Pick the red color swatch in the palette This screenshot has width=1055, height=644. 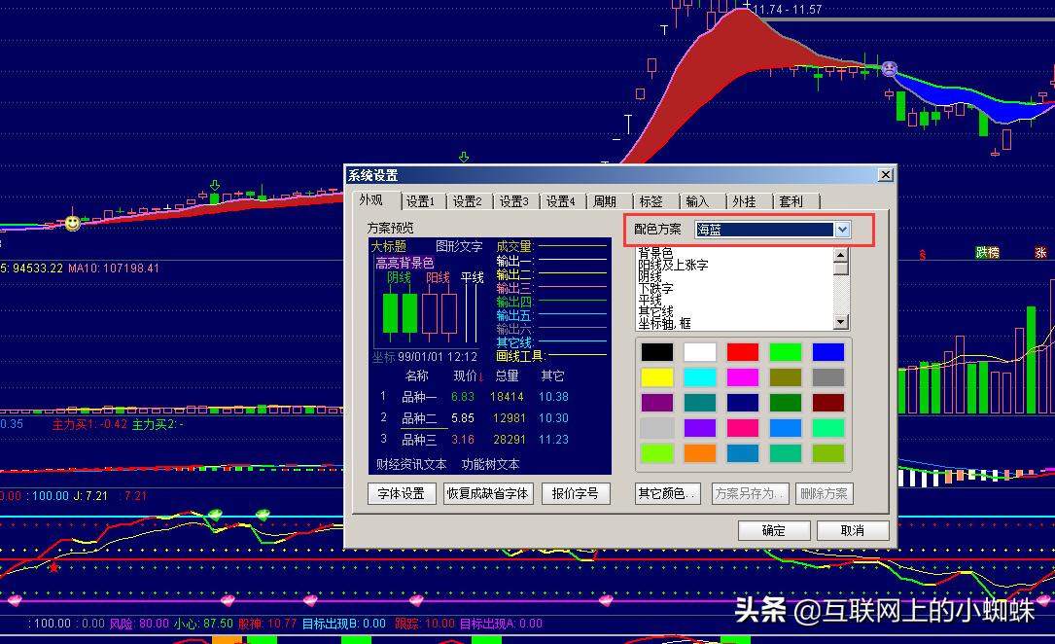click(743, 351)
